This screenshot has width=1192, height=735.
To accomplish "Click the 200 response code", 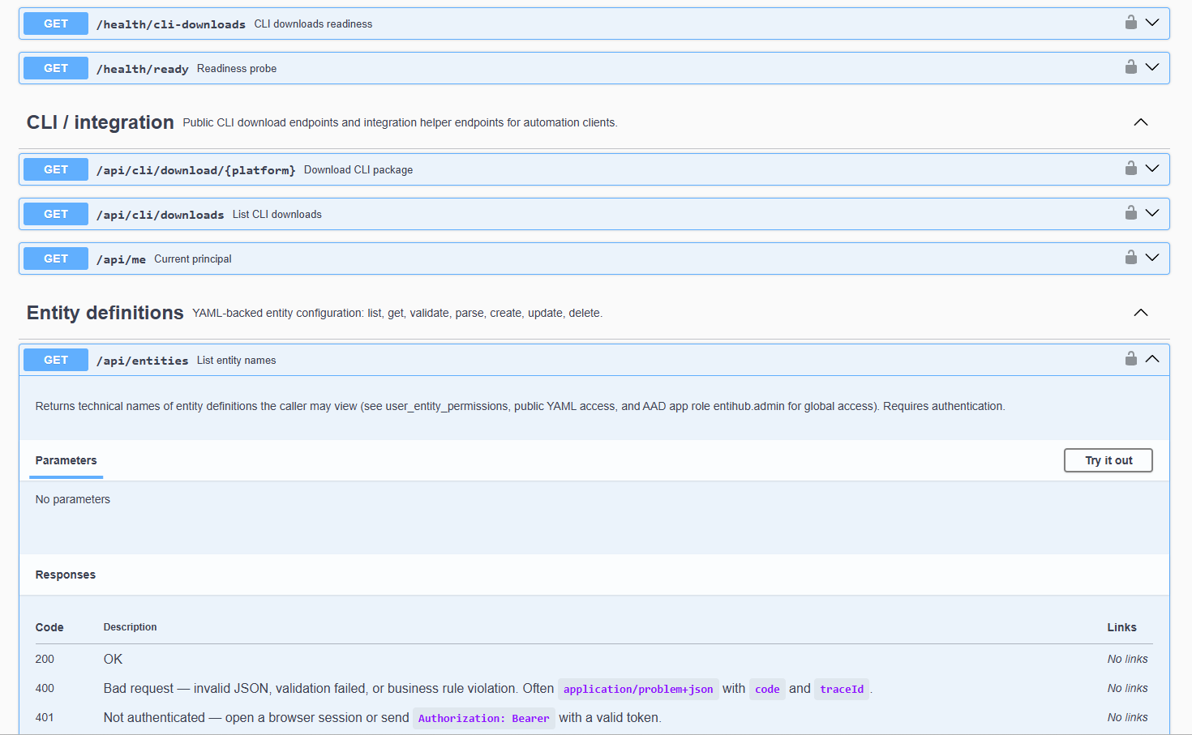I will point(45,659).
